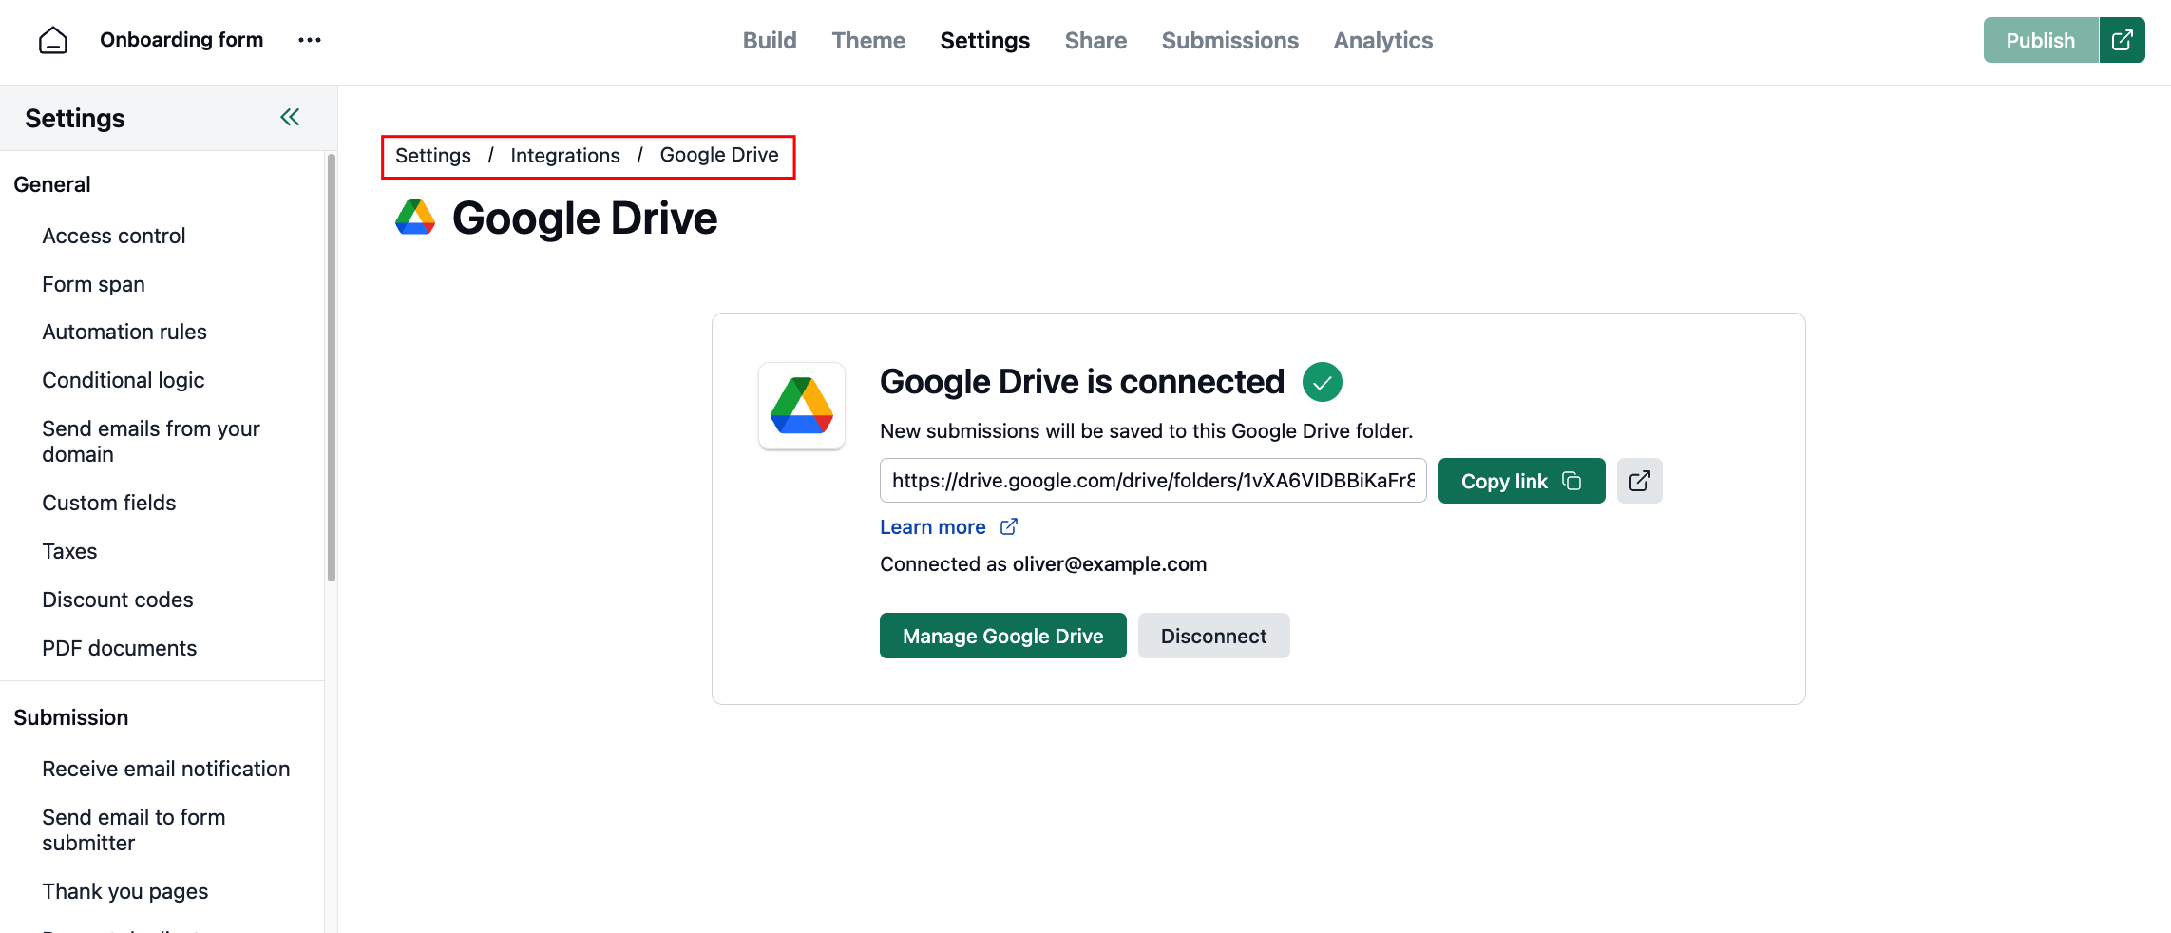Viewport: 2171px width, 933px height.
Task: Click the Google Drive logo in card
Action: tap(802, 406)
